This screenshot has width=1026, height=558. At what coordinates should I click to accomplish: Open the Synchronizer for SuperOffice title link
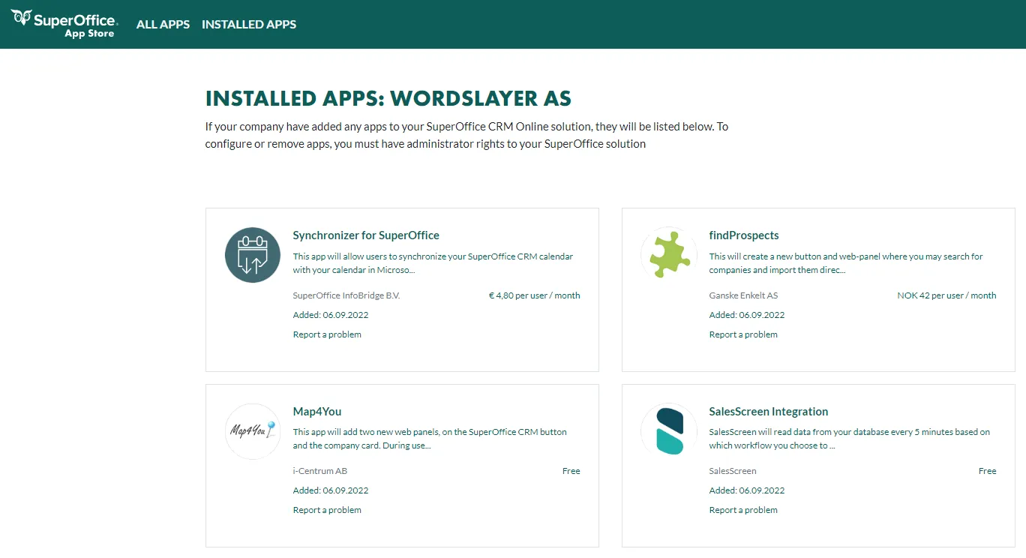[366, 235]
